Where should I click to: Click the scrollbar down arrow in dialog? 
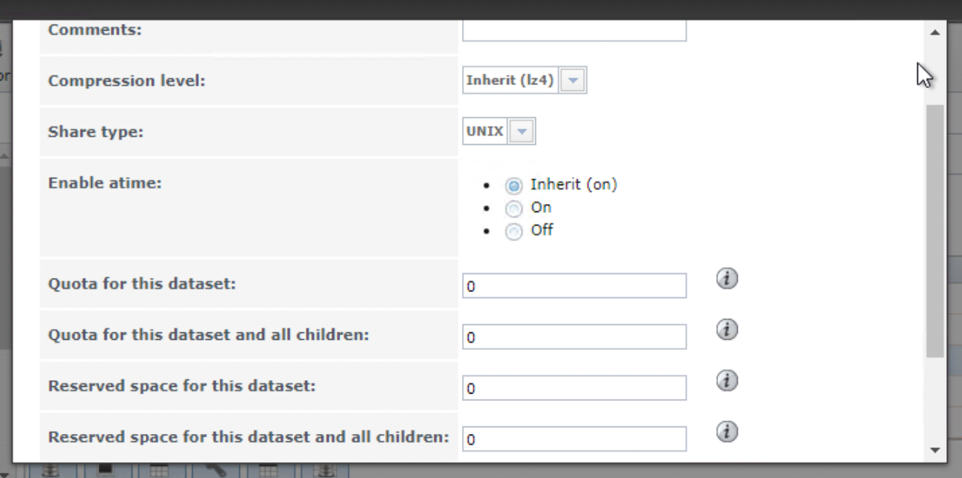click(x=934, y=450)
